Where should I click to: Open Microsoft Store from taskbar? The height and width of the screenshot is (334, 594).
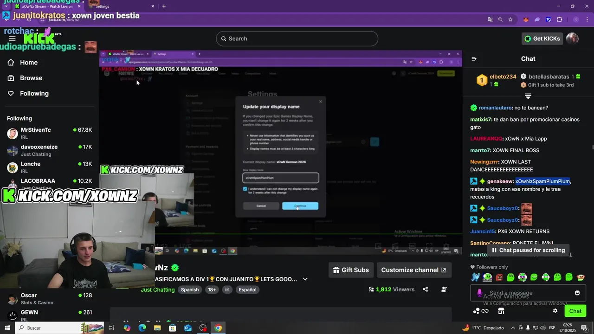pyautogui.click(x=172, y=328)
